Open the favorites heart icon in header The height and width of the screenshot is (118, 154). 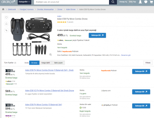[x=146, y=2]
